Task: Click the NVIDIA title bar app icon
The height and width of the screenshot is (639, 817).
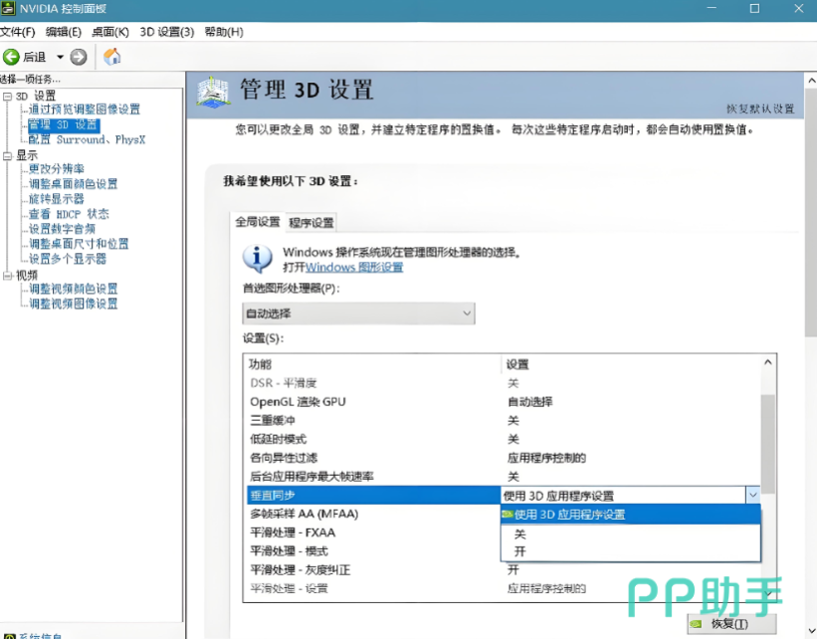Action: (x=8, y=8)
